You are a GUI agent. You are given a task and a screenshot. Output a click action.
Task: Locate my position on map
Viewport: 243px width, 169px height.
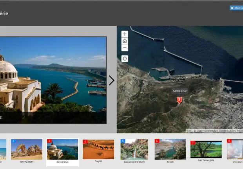click(125, 59)
